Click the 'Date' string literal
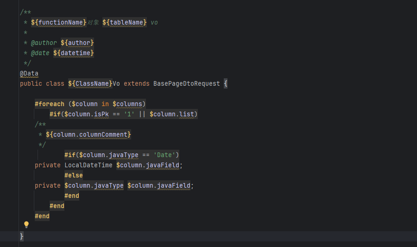This screenshot has width=417, height=247. tap(164, 155)
